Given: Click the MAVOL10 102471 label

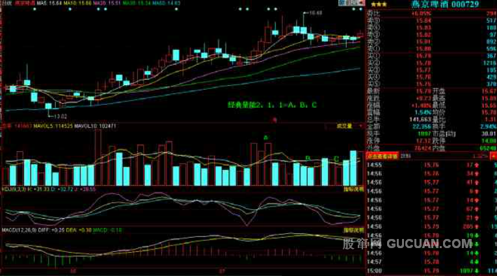Looking at the screenshot, I should point(95,126).
